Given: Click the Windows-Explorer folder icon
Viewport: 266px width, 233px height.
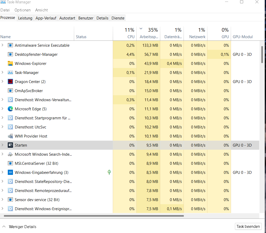Looking at the screenshot, I should (x=10, y=64).
